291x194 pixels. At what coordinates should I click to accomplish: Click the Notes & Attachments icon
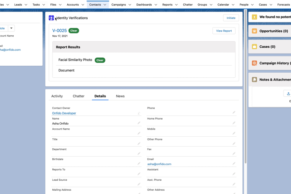click(254, 79)
